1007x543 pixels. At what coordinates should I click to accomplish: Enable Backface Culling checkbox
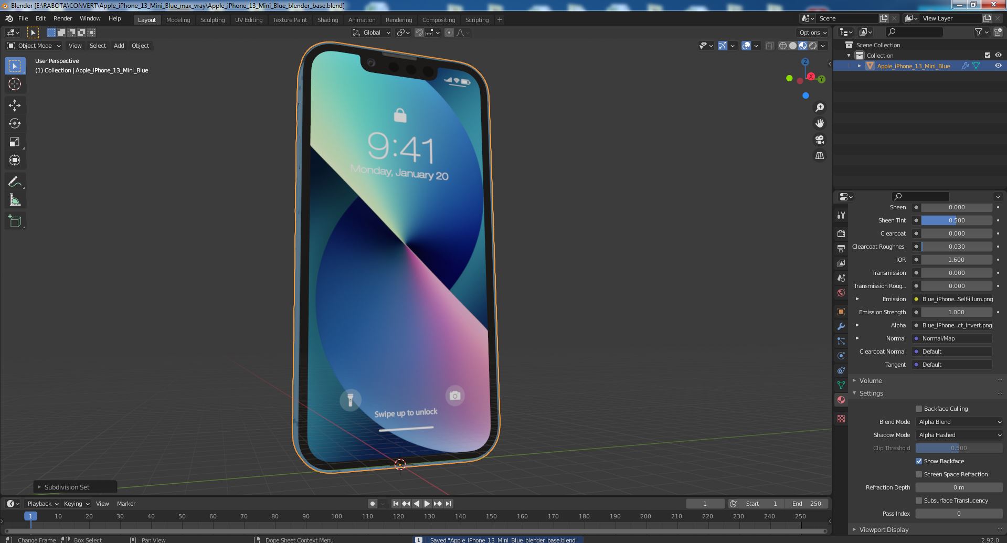click(x=919, y=409)
